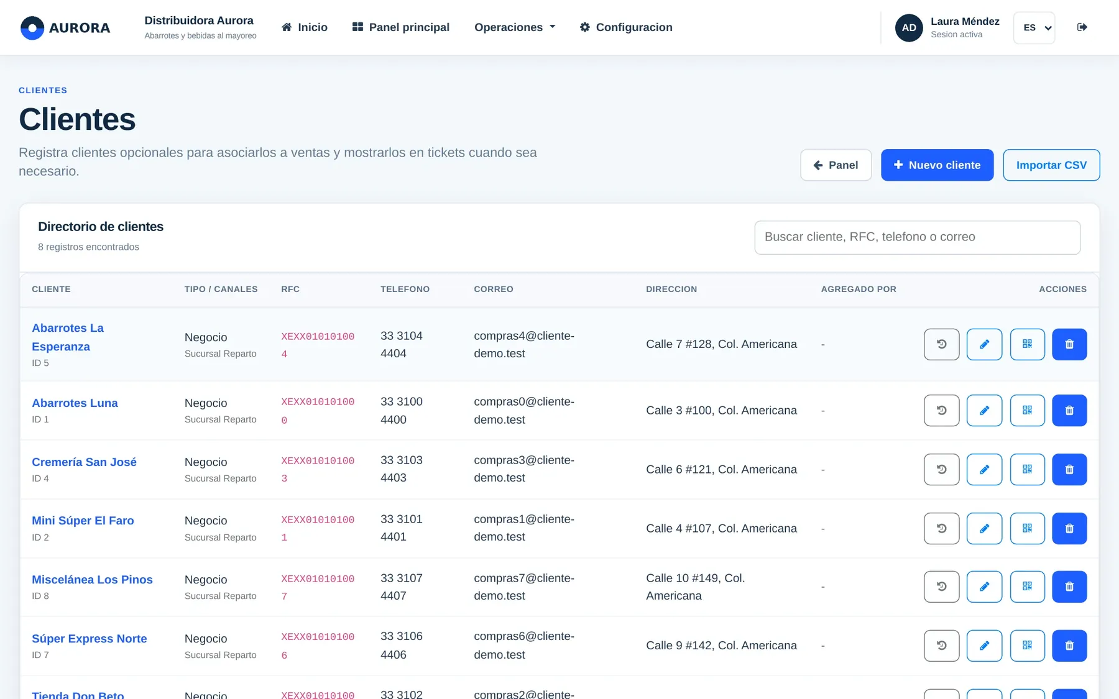Viewport: 1119px width, 699px height.
Task: Click the AD user avatar
Action: (909, 28)
